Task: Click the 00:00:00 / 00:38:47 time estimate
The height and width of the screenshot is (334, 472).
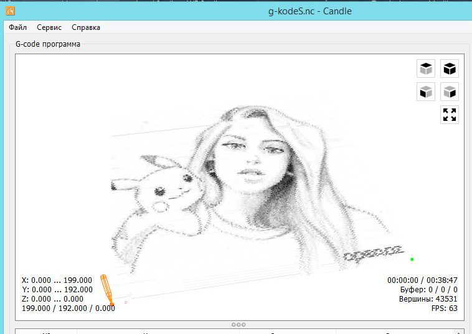Action: click(422, 280)
